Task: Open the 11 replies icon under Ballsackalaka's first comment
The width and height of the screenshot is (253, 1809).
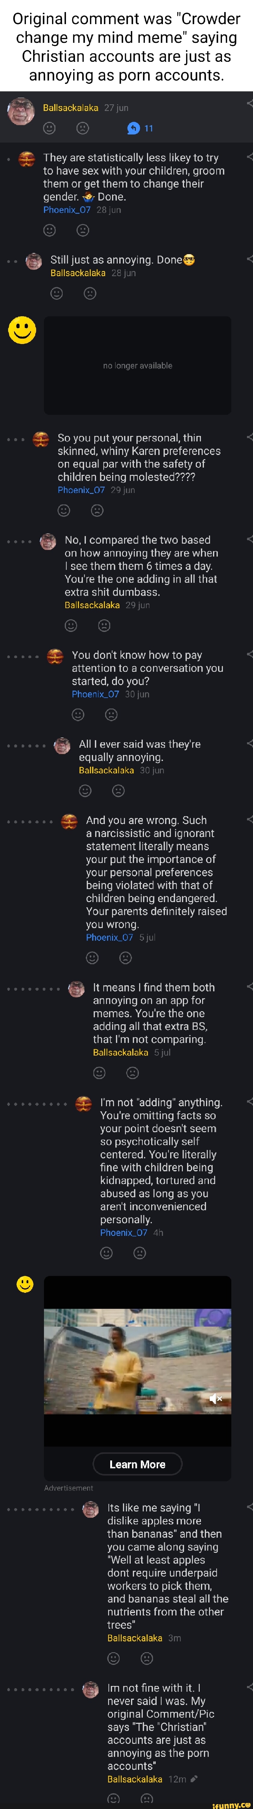Action: point(133,128)
